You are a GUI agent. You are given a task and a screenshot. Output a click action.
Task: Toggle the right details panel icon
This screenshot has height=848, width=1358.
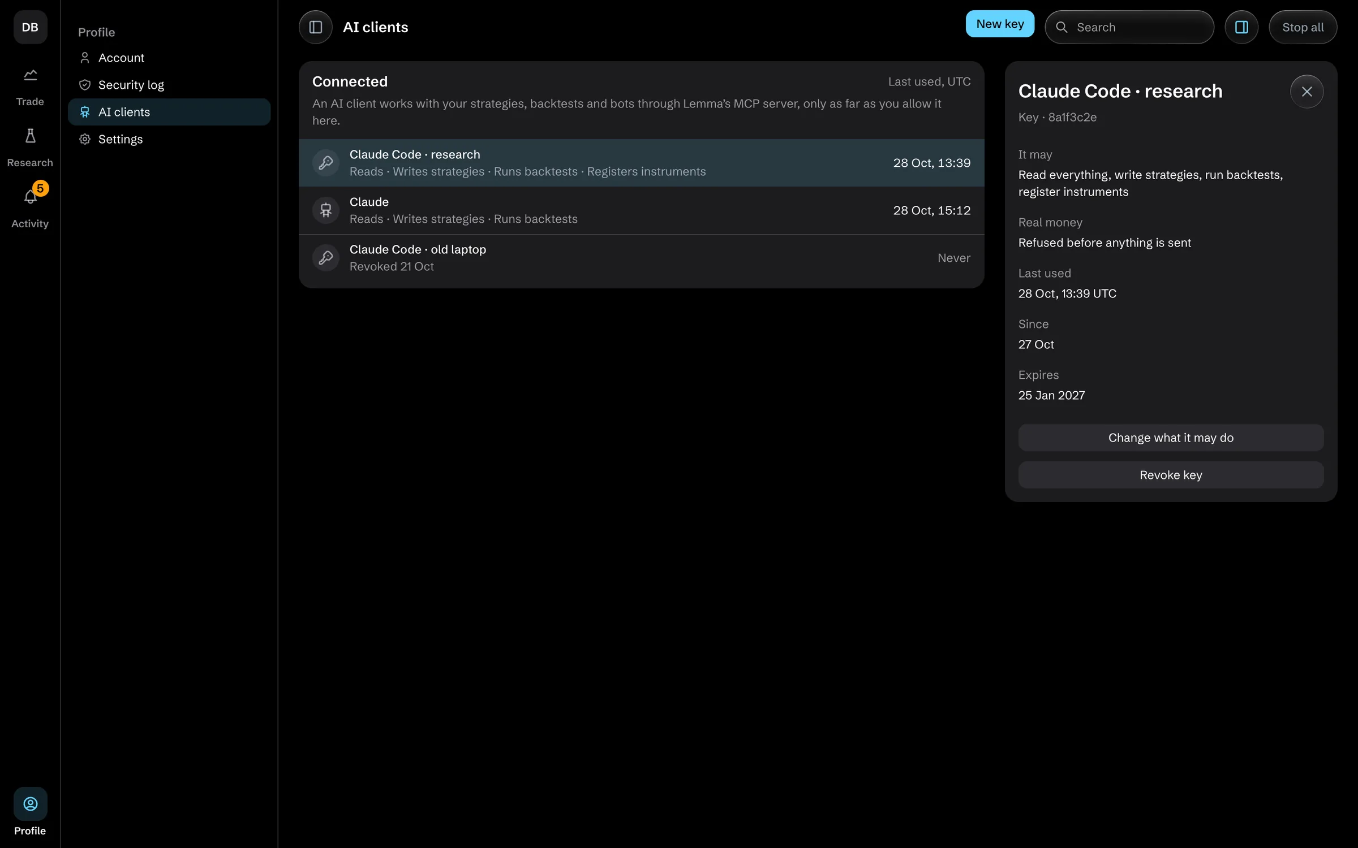[x=1241, y=27]
